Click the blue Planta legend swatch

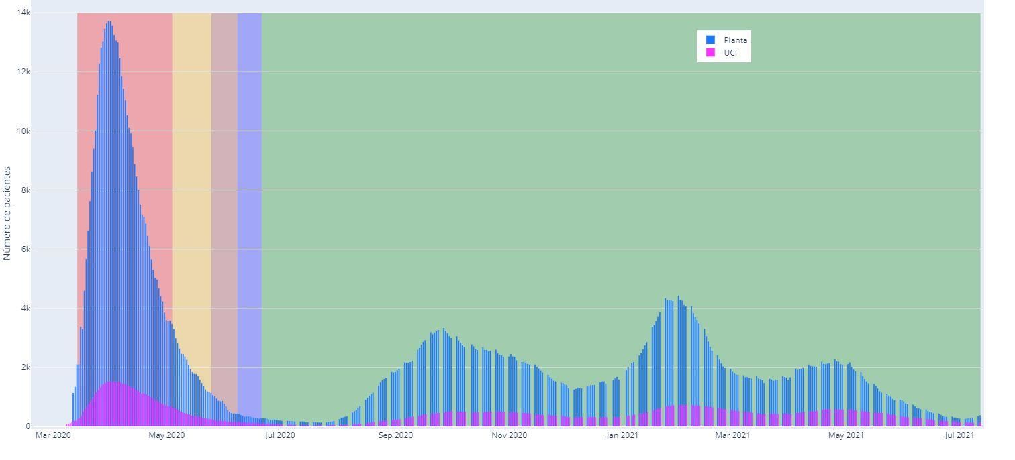click(x=710, y=40)
